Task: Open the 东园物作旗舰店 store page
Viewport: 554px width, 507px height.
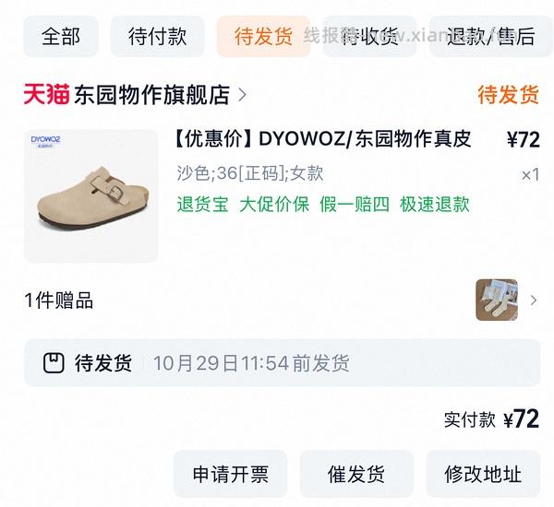Action: point(151,95)
